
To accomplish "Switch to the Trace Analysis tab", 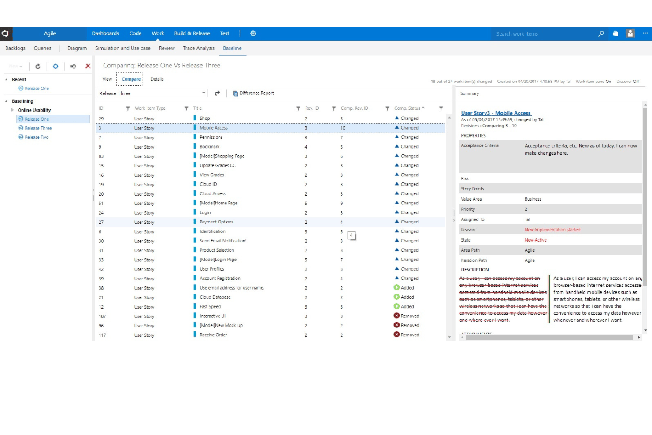I will (199, 48).
